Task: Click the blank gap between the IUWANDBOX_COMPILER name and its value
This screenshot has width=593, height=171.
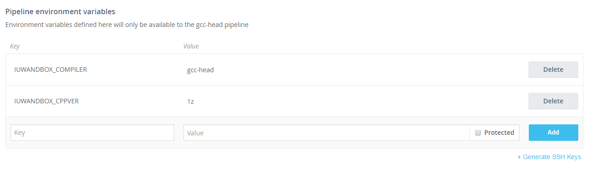Action: coord(137,70)
